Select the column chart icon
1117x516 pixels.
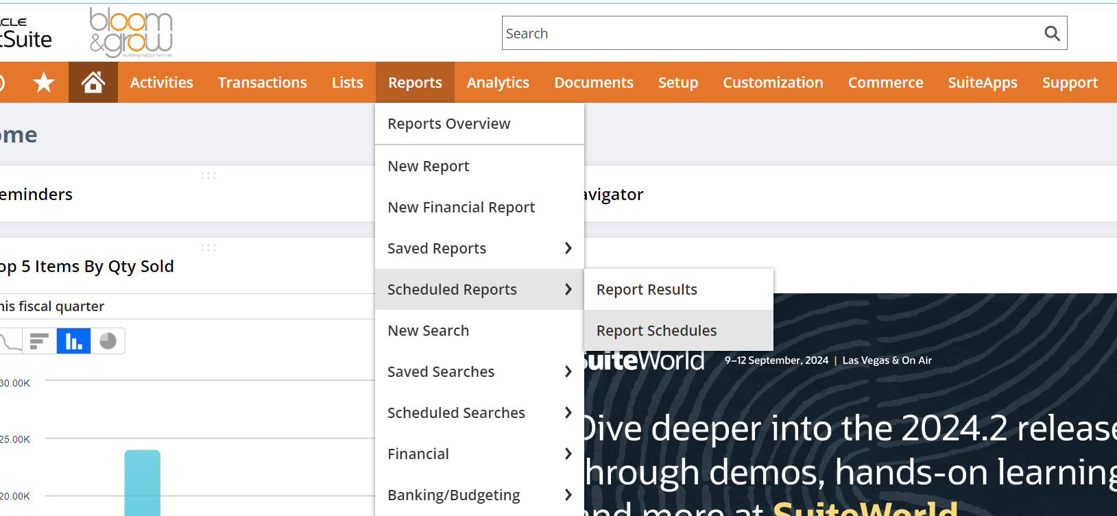(x=74, y=341)
